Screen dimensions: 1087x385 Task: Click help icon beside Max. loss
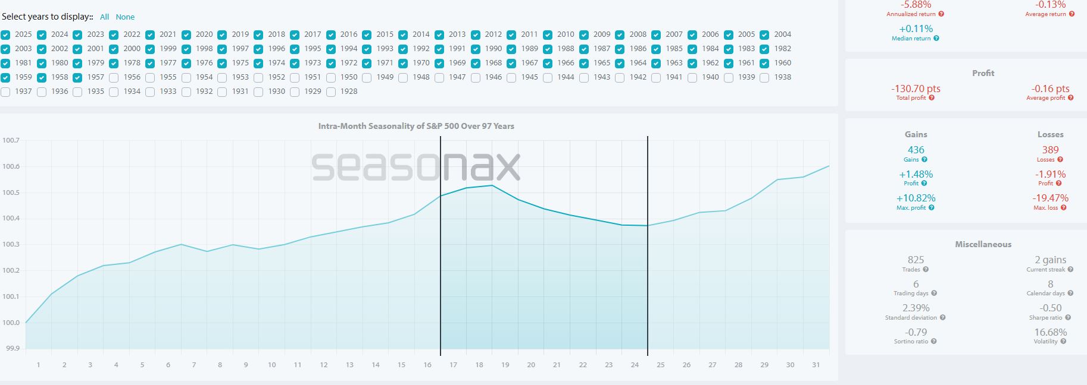pyautogui.click(x=1064, y=208)
